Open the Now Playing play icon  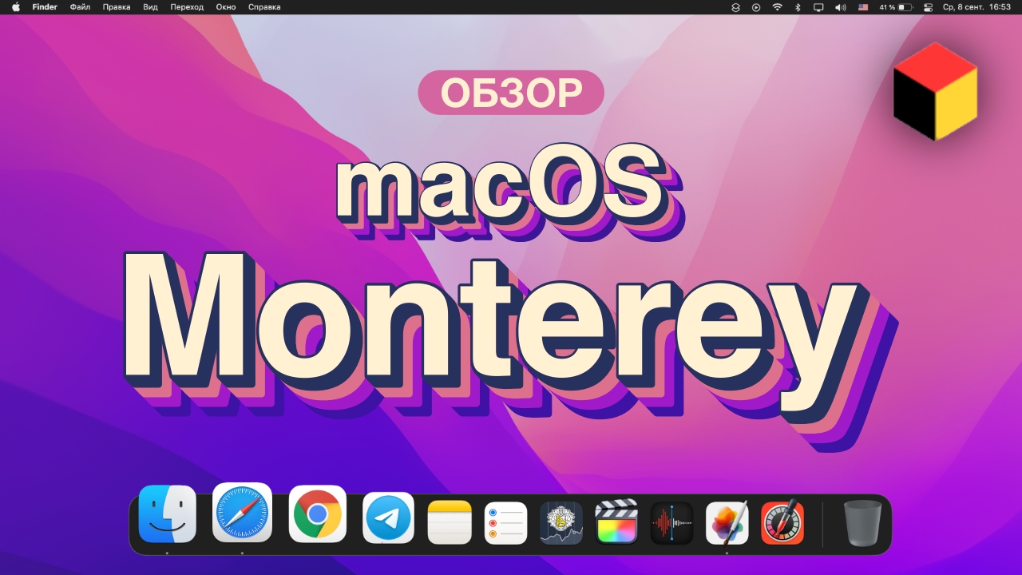[756, 7]
